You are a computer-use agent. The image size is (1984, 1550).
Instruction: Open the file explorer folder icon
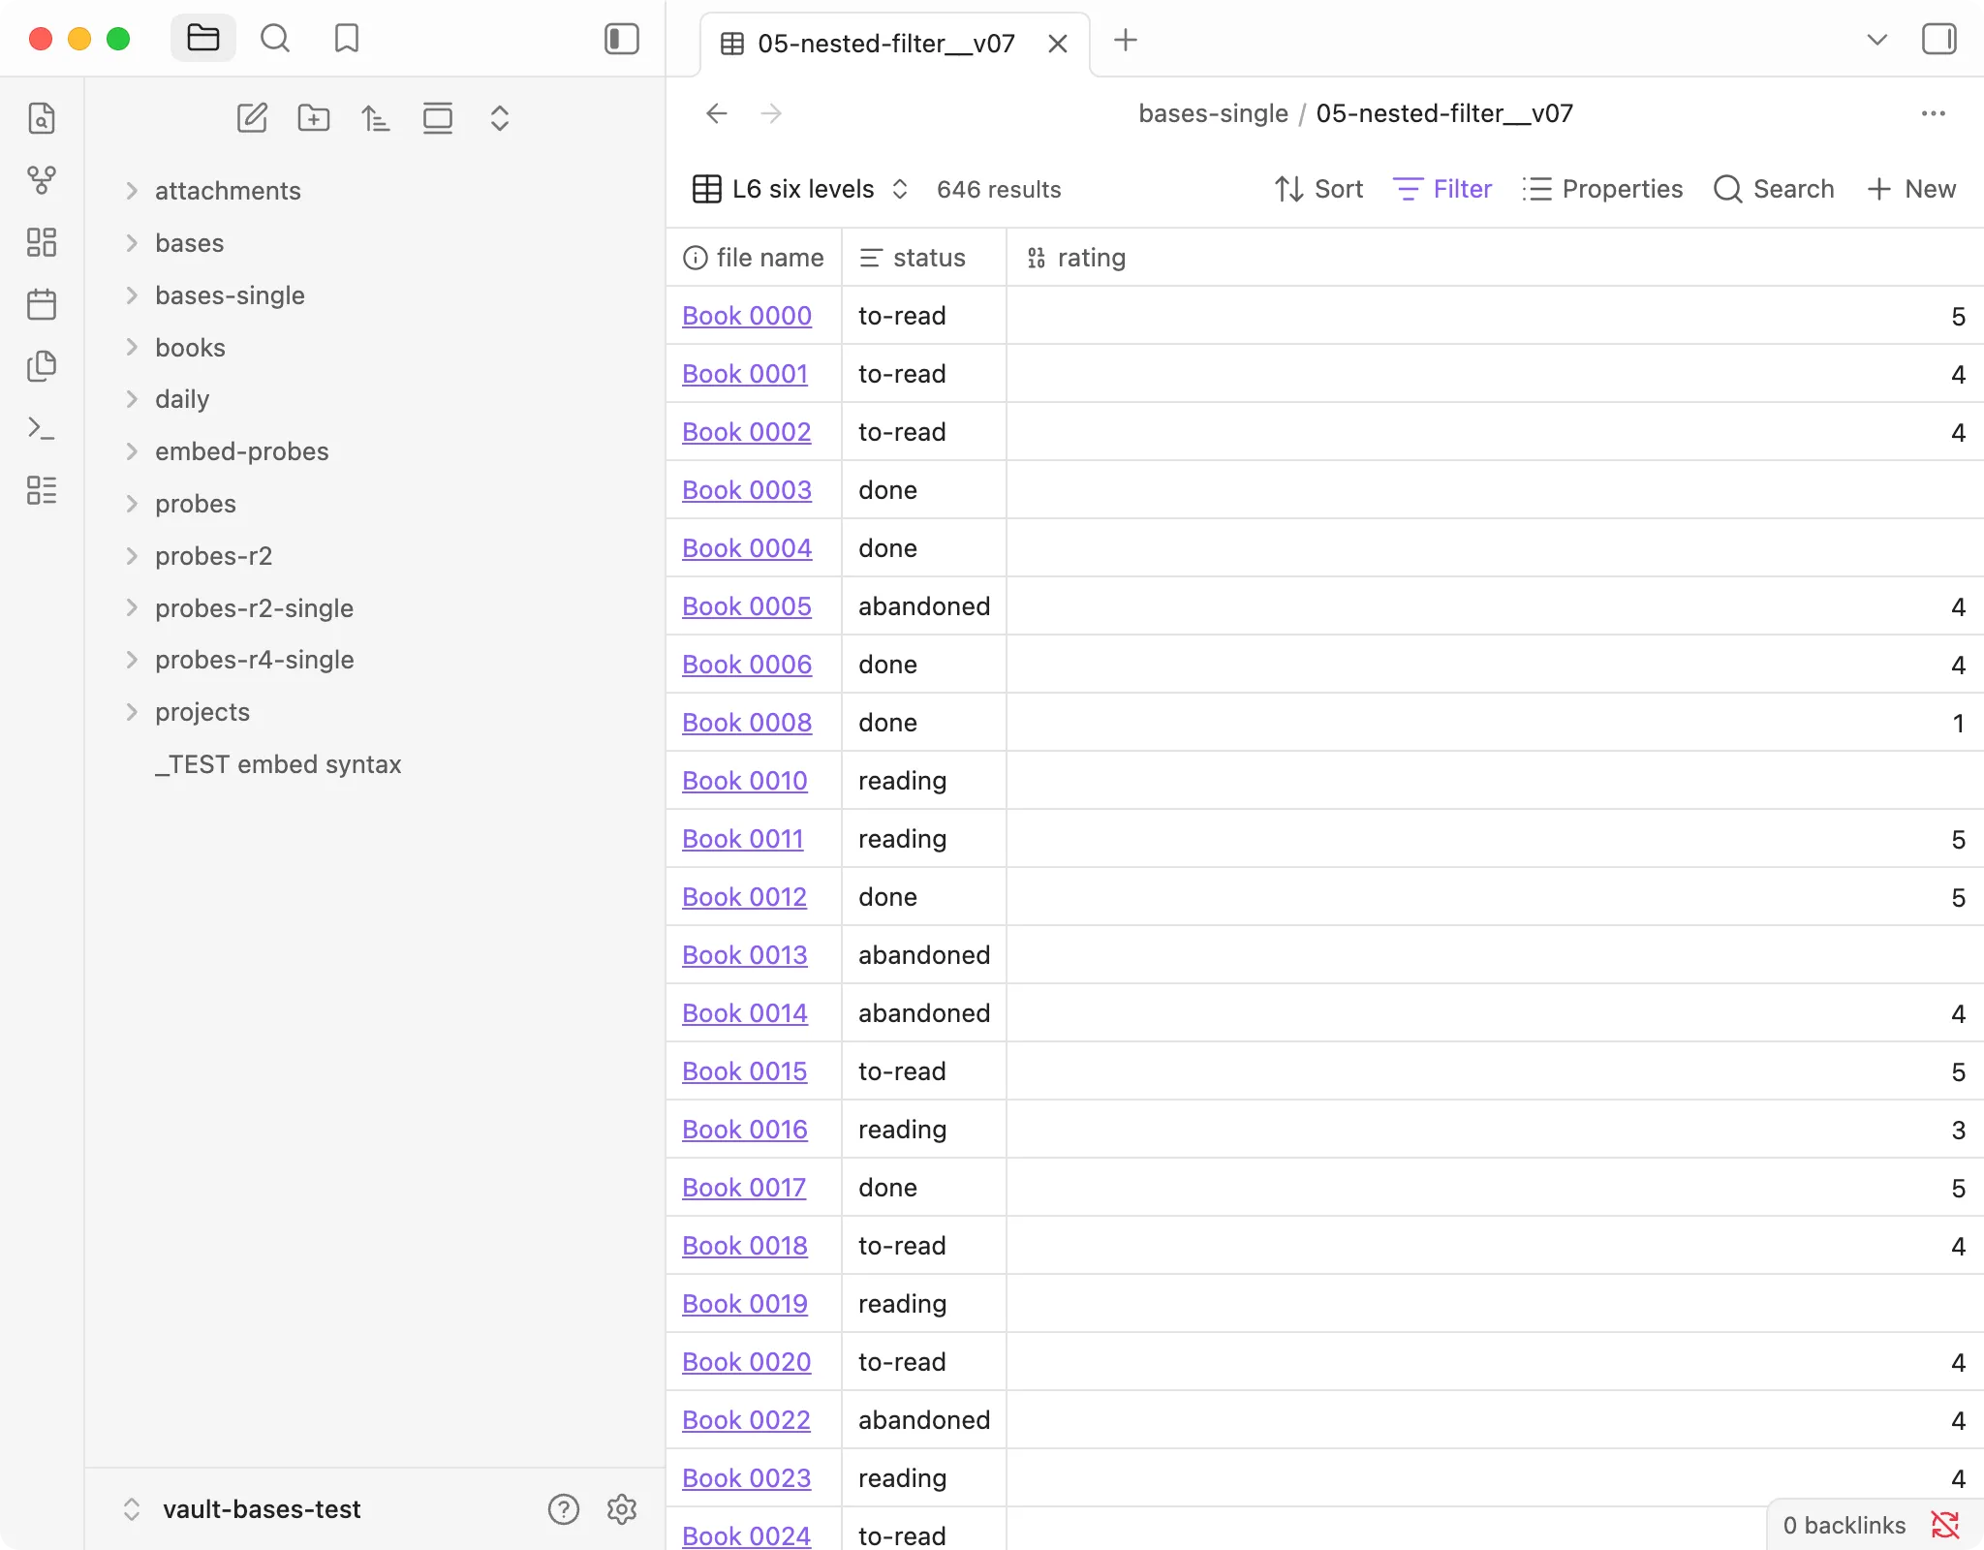tap(202, 39)
